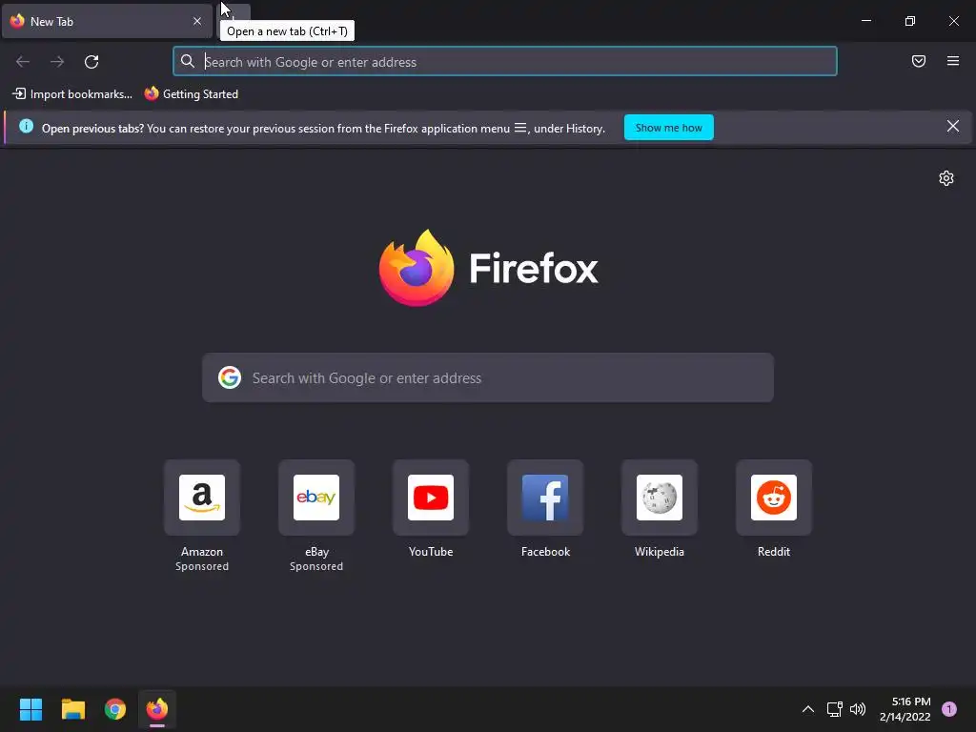976x732 pixels.
Task: Click the Google logo in search box
Action: [x=230, y=377]
